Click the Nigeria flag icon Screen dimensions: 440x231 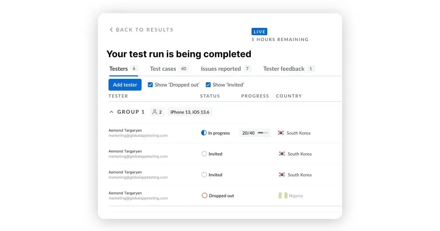point(283,195)
